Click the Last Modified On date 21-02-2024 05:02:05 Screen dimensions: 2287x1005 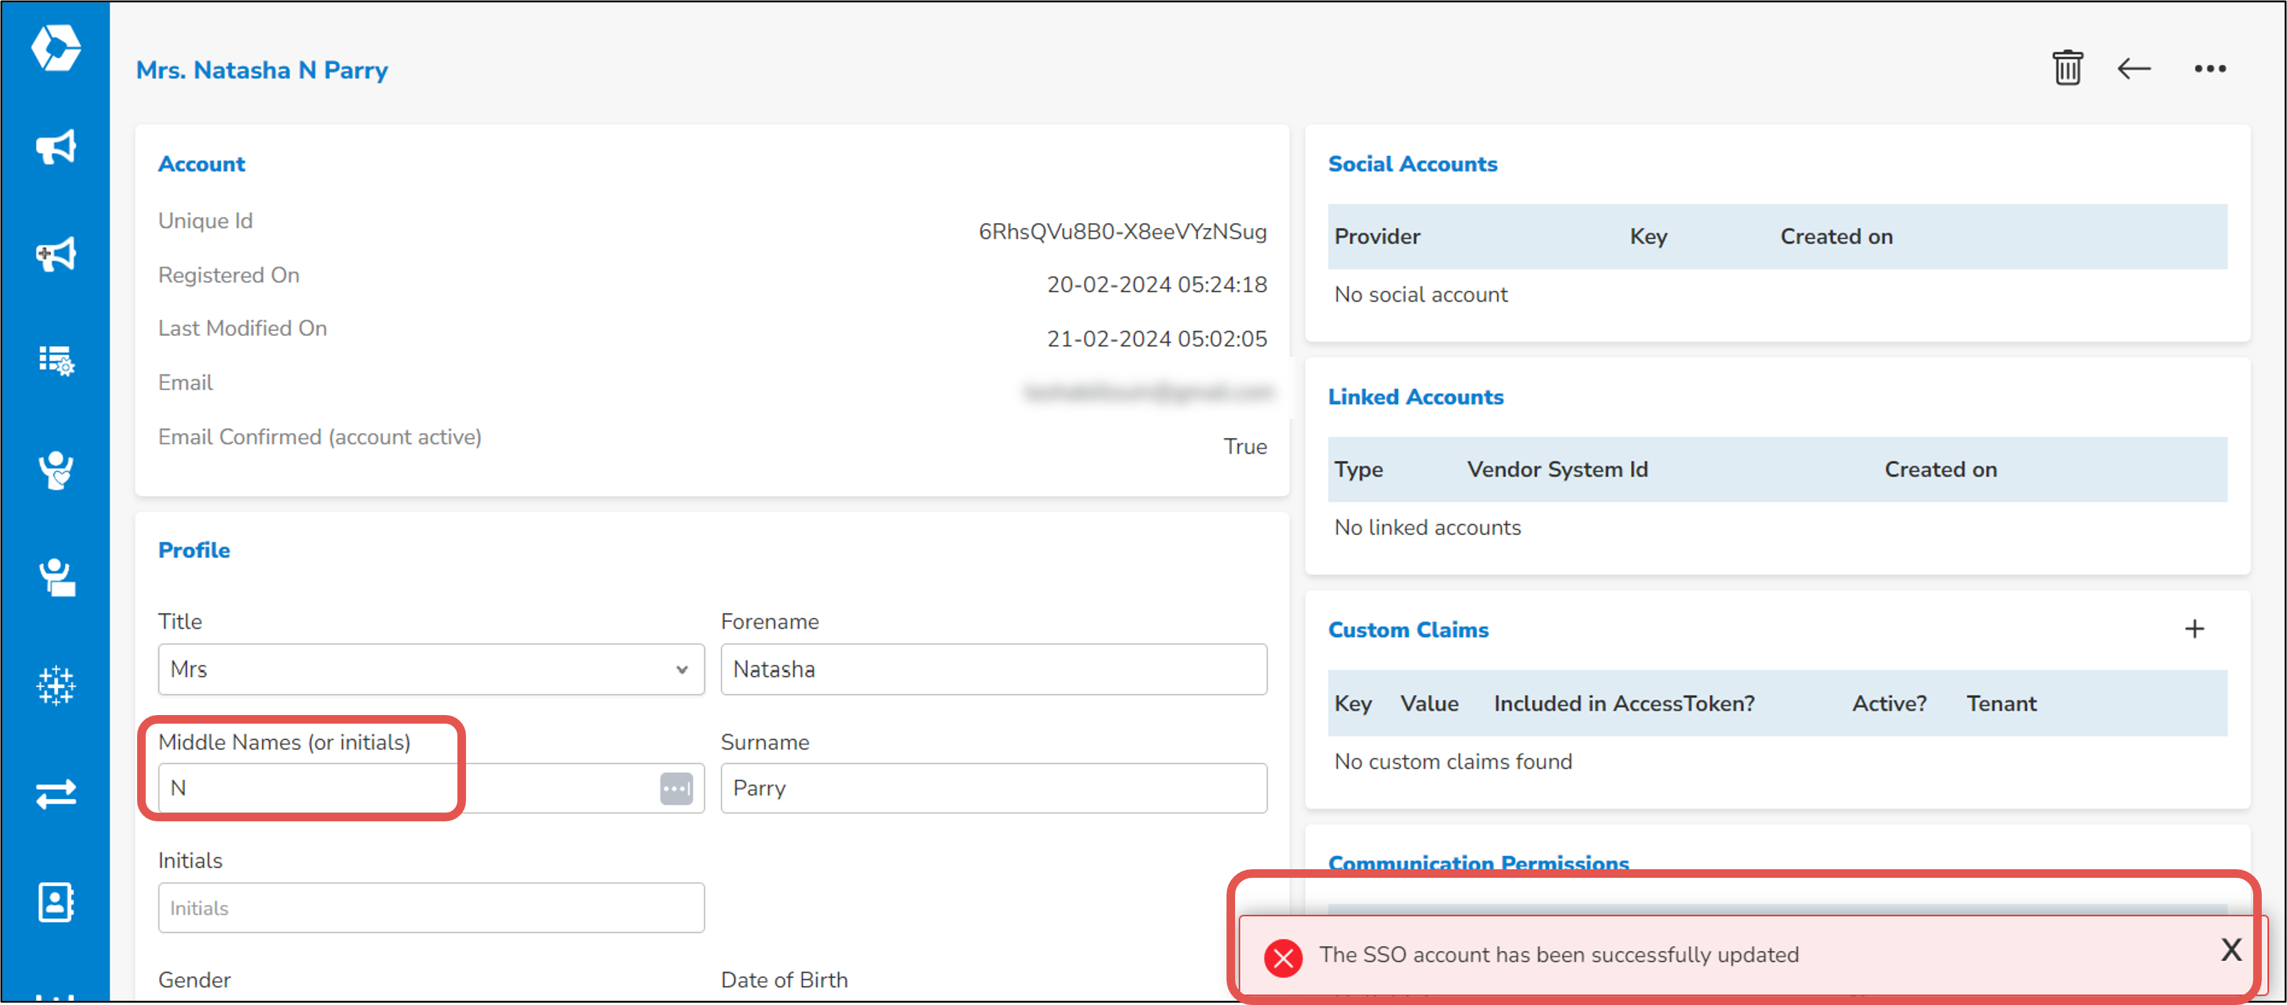click(x=1157, y=339)
